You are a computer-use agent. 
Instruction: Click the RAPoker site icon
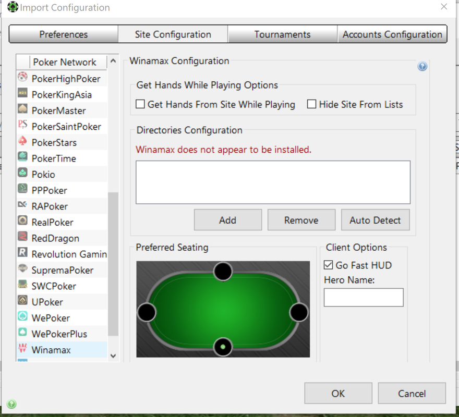pos(22,204)
